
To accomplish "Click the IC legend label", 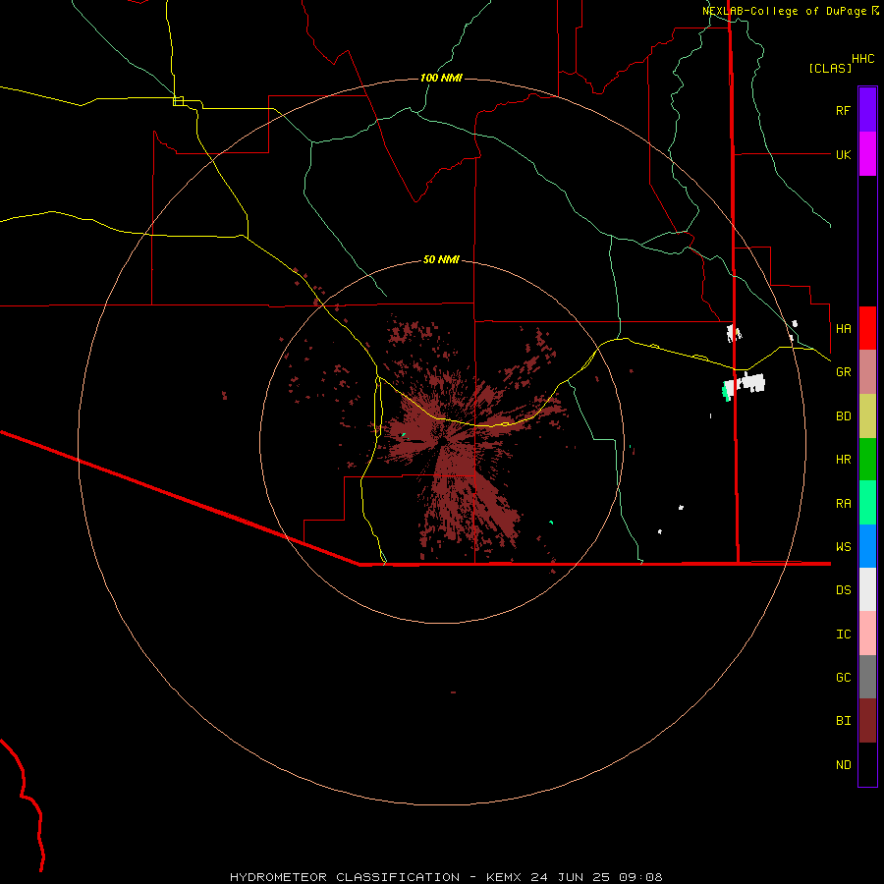I will pos(843,635).
